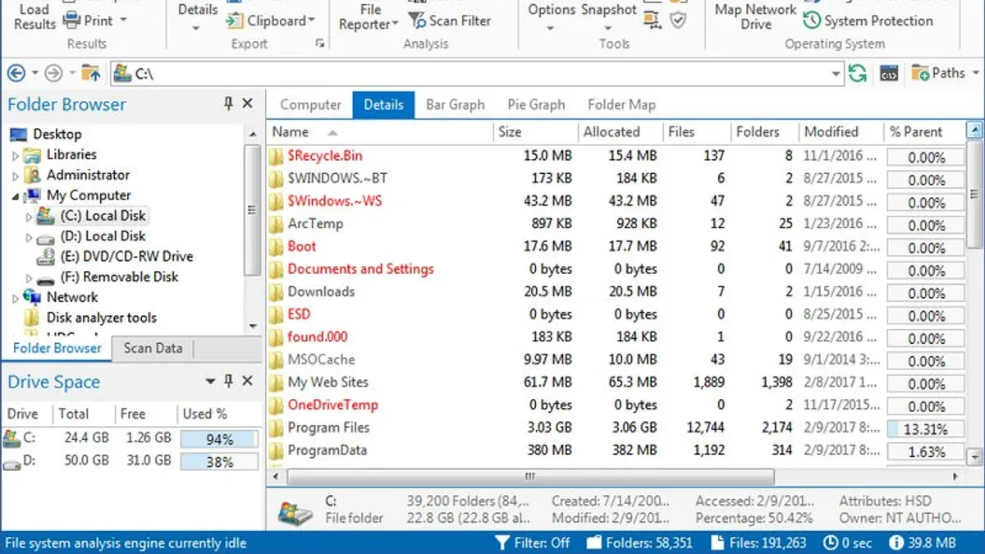Click the 38% used bar for D:
The image size is (985, 554).
point(219,462)
